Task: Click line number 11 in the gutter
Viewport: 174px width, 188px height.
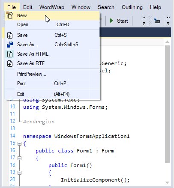Action: tap(12, 114)
